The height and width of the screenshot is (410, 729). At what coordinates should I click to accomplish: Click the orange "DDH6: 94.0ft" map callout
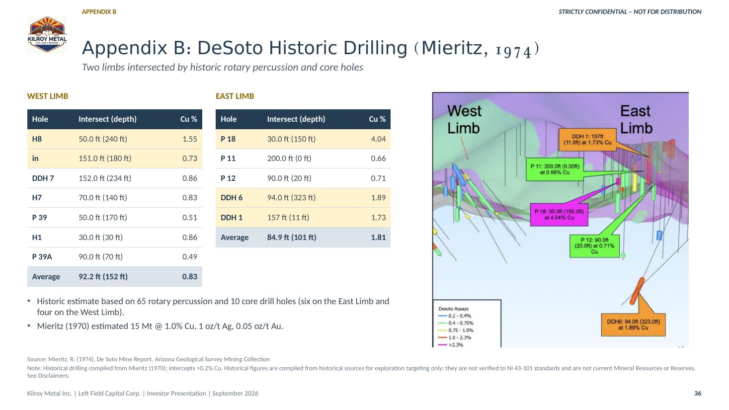(x=633, y=325)
